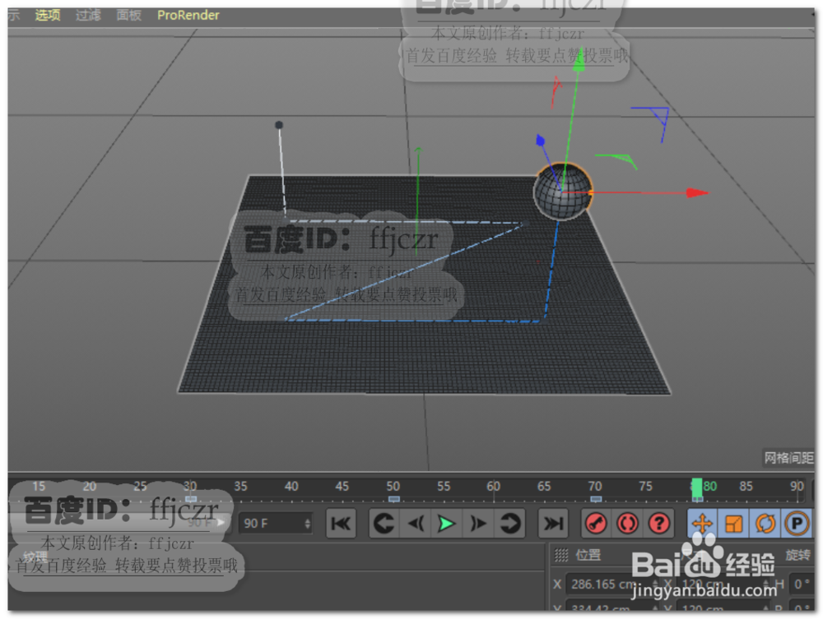The width and height of the screenshot is (823, 619).
Task: Open the 选项 menu
Action: (x=48, y=15)
